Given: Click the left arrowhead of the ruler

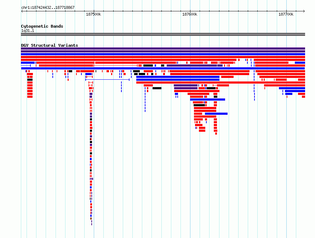Looking at the screenshot, I should click(22, 11).
